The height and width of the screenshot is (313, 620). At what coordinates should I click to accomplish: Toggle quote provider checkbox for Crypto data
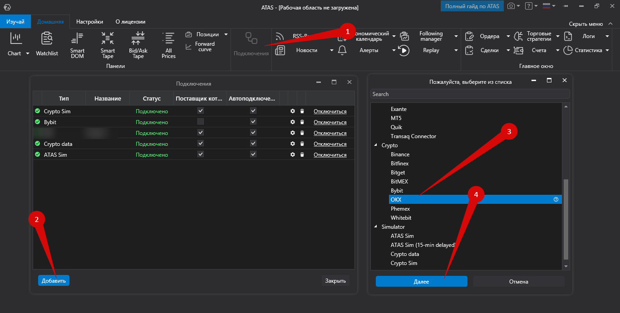click(201, 143)
